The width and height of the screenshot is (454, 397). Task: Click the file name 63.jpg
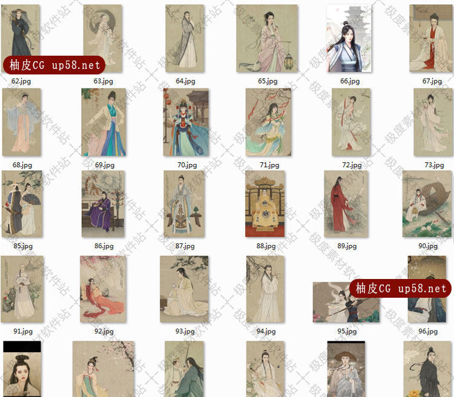pos(103,81)
